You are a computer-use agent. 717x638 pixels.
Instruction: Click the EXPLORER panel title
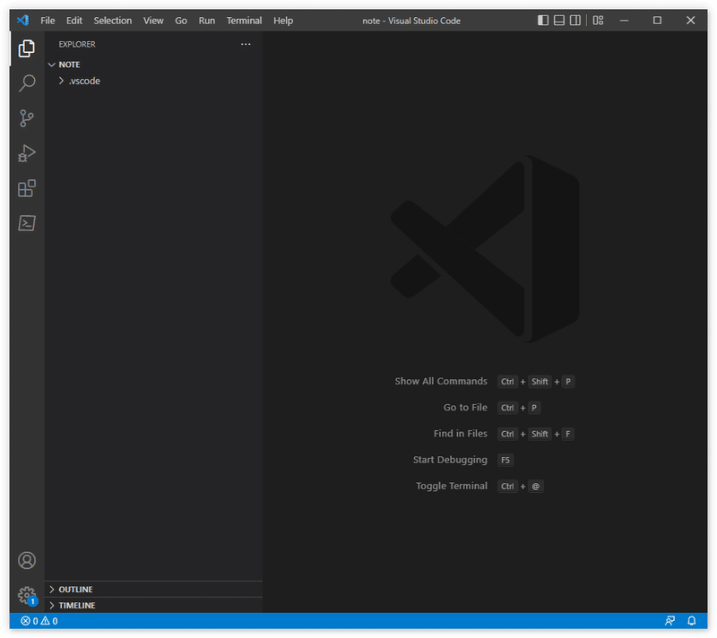77,44
